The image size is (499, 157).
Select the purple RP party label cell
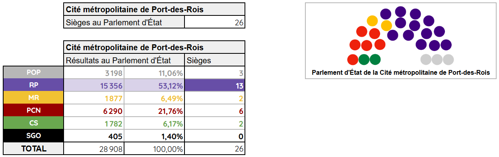33,85
